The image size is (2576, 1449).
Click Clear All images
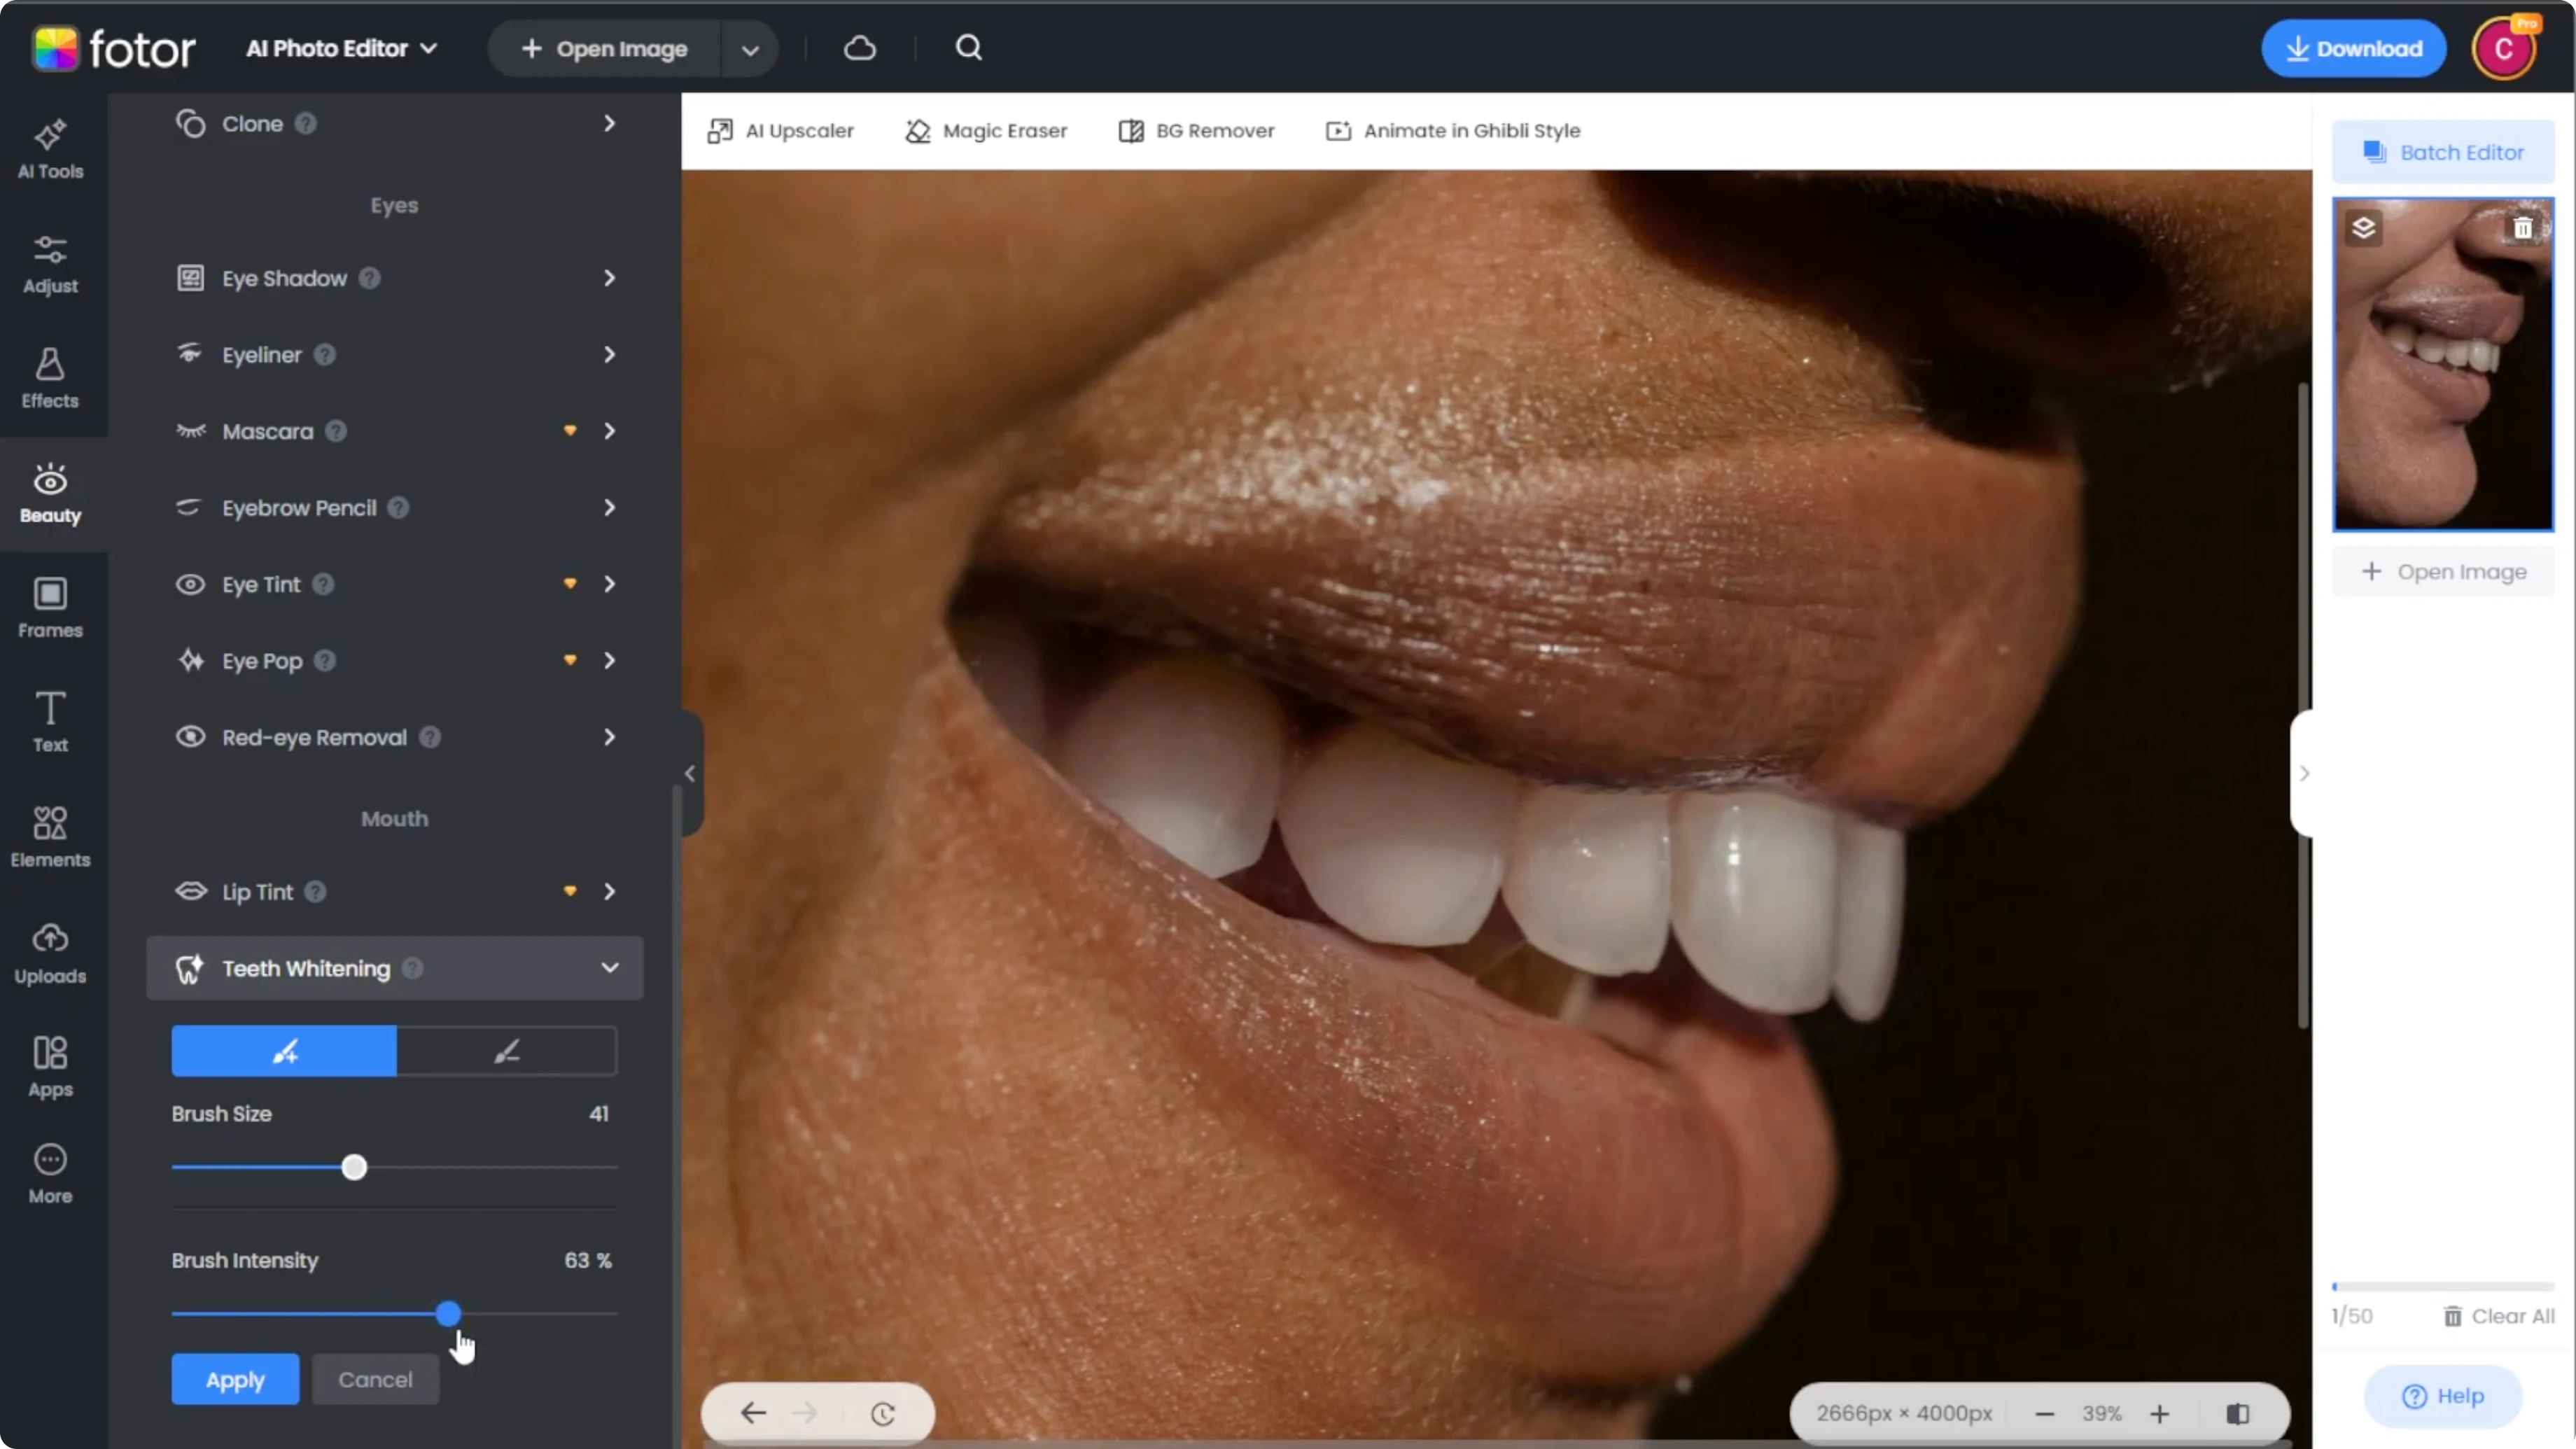pos(2498,1316)
